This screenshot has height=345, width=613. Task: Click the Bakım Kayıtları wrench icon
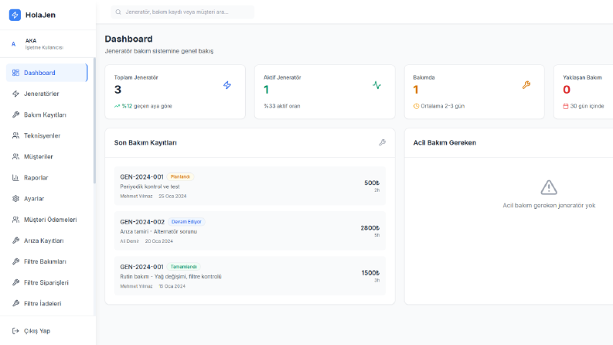pyautogui.click(x=15, y=114)
